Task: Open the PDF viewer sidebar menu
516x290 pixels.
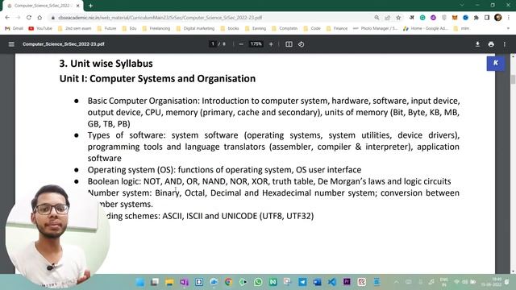Action: [x=11, y=44]
